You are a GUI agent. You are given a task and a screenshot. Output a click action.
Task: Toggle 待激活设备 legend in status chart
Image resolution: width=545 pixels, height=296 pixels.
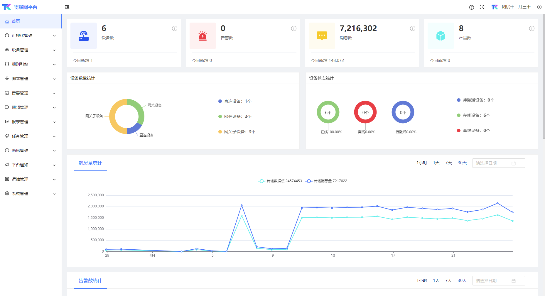pyautogui.click(x=475, y=100)
